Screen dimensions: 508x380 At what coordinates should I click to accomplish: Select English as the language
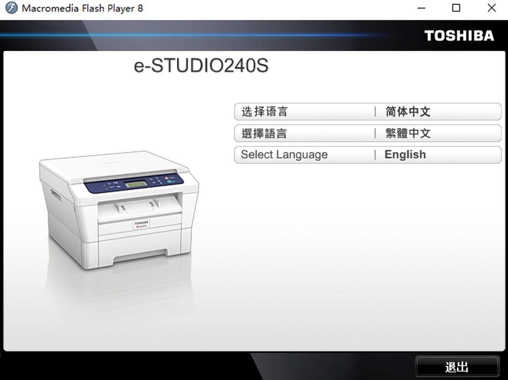pos(367,155)
